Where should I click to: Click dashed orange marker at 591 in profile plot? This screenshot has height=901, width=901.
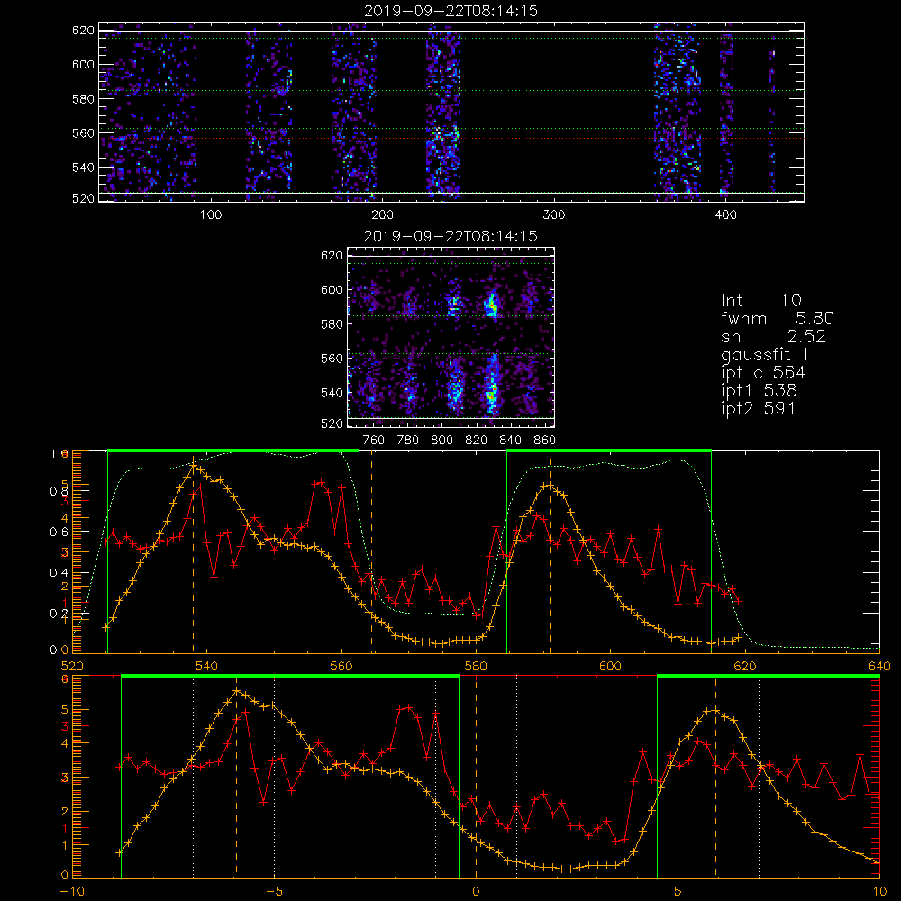click(550, 554)
